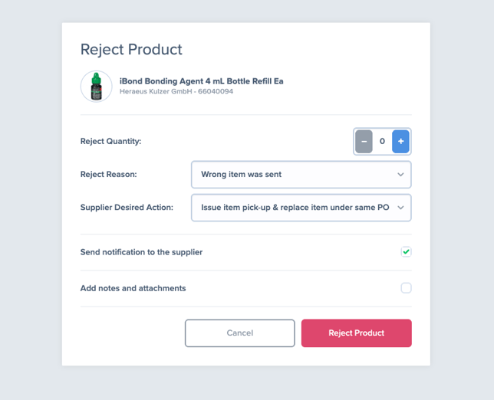Open the Supplier Desired Action dropdown
Image resolution: width=494 pixels, height=400 pixels.
301,208
